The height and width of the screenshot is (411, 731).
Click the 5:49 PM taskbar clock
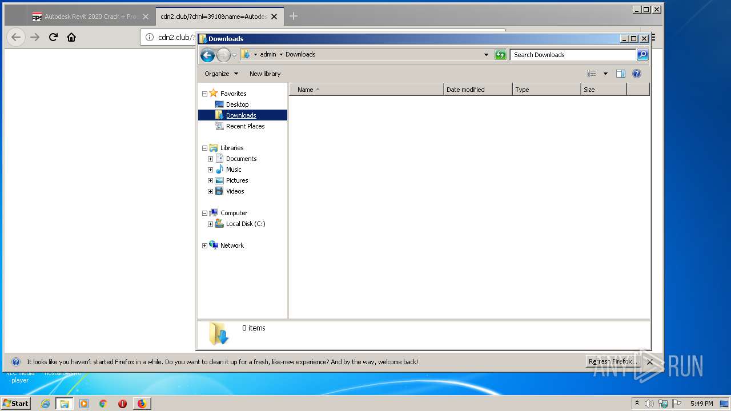coord(701,404)
